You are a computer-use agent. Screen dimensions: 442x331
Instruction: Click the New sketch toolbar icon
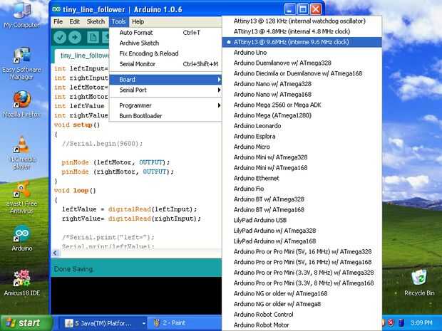(93, 37)
